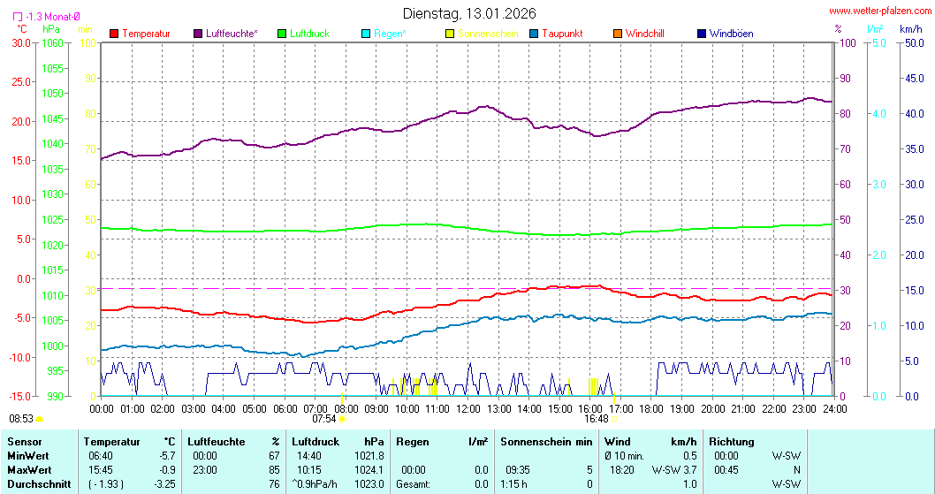
Task: Click the 12:00 time axis label
Action: click(467, 408)
